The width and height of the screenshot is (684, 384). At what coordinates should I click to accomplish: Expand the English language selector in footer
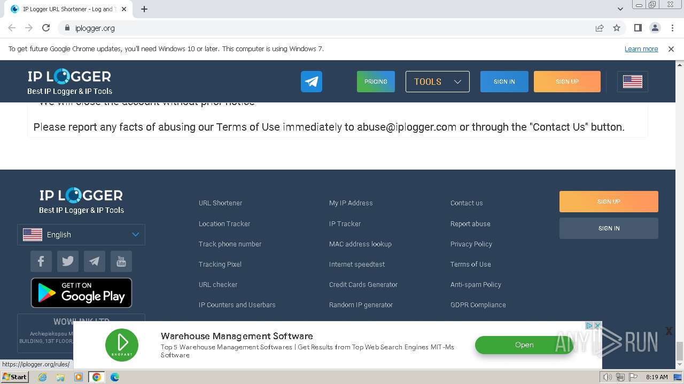[81, 235]
